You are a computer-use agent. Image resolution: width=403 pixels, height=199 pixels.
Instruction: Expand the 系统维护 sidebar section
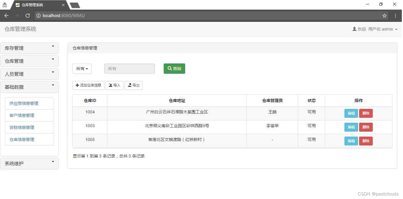pos(29,163)
